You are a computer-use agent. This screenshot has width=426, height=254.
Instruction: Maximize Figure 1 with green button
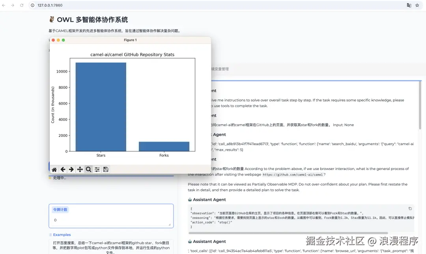[x=63, y=40]
